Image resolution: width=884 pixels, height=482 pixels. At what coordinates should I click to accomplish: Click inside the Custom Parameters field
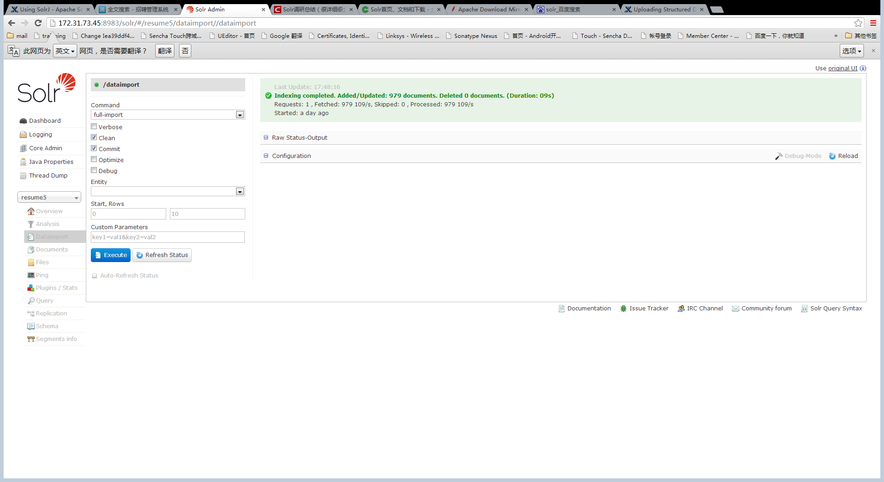pos(168,237)
